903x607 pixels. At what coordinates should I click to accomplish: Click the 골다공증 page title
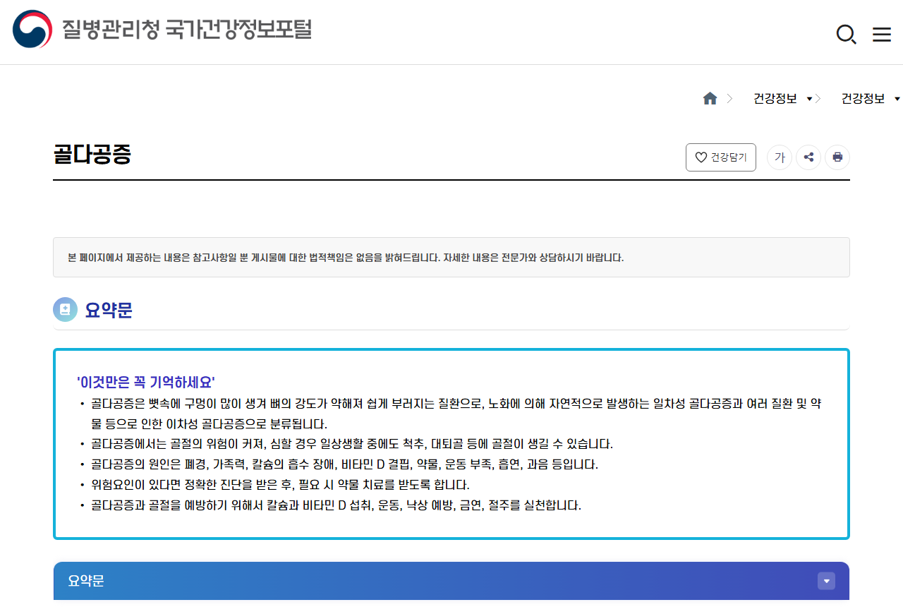[x=92, y=155]
